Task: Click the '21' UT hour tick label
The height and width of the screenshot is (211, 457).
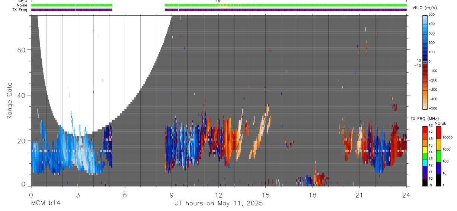Action: [x=359, y=195]
